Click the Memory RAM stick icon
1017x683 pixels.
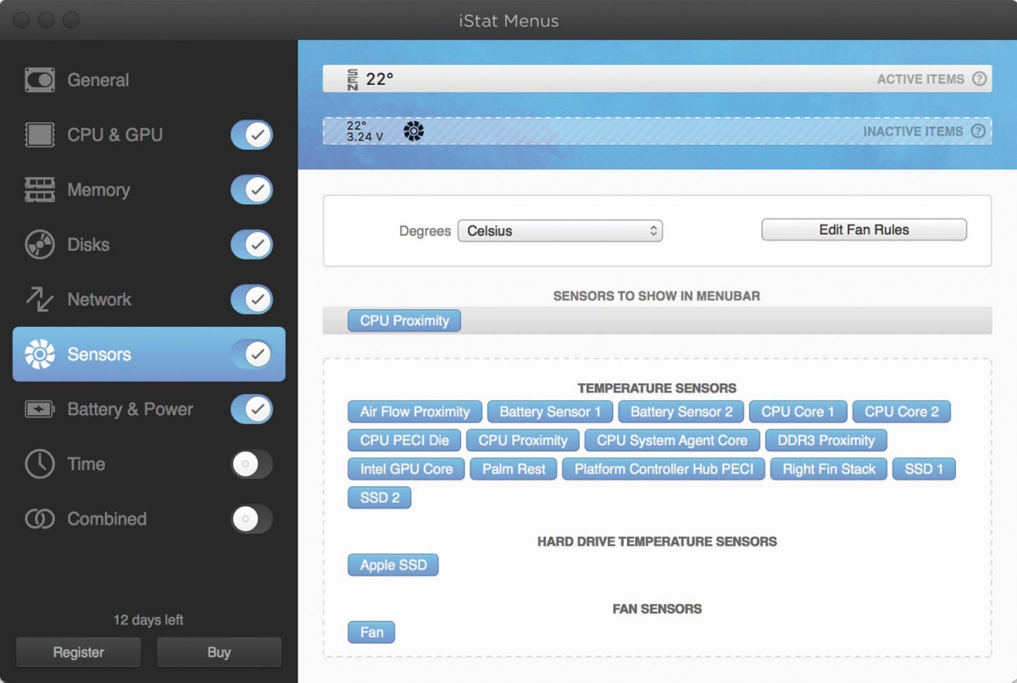click(40, 190)
